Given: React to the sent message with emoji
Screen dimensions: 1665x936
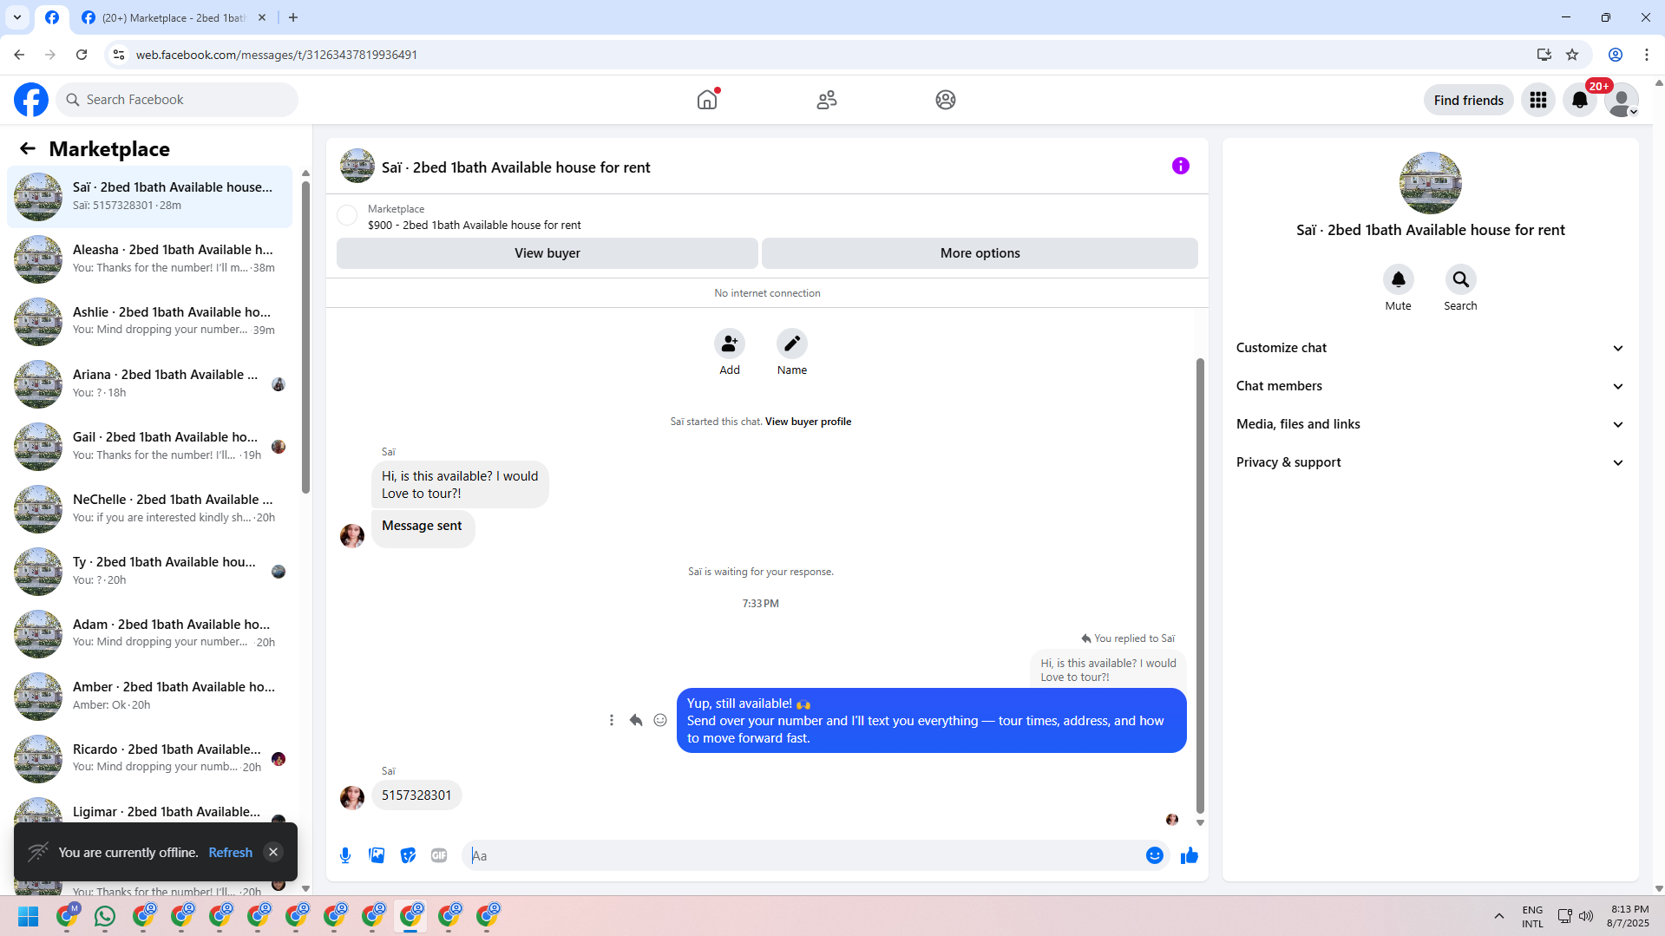Looking at the screenshot, I should click(660, 720).
